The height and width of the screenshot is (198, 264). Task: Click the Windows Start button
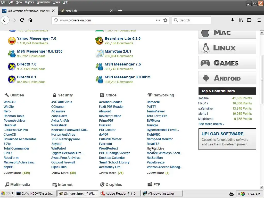(7, 193)
